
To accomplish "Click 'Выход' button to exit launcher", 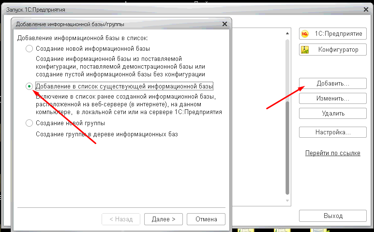I will click(x=333, y=216).
